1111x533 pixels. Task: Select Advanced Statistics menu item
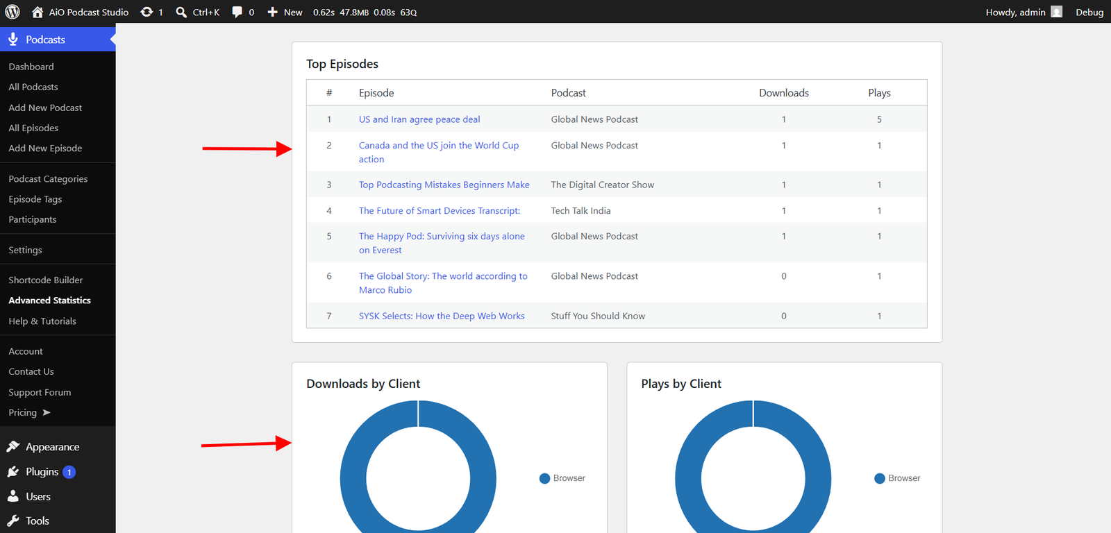tap(50, 300)
